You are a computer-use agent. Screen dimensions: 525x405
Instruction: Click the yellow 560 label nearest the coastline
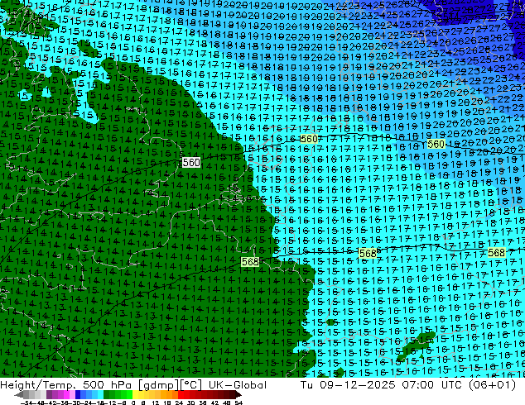pyautogui.click(x=309, y=139)
